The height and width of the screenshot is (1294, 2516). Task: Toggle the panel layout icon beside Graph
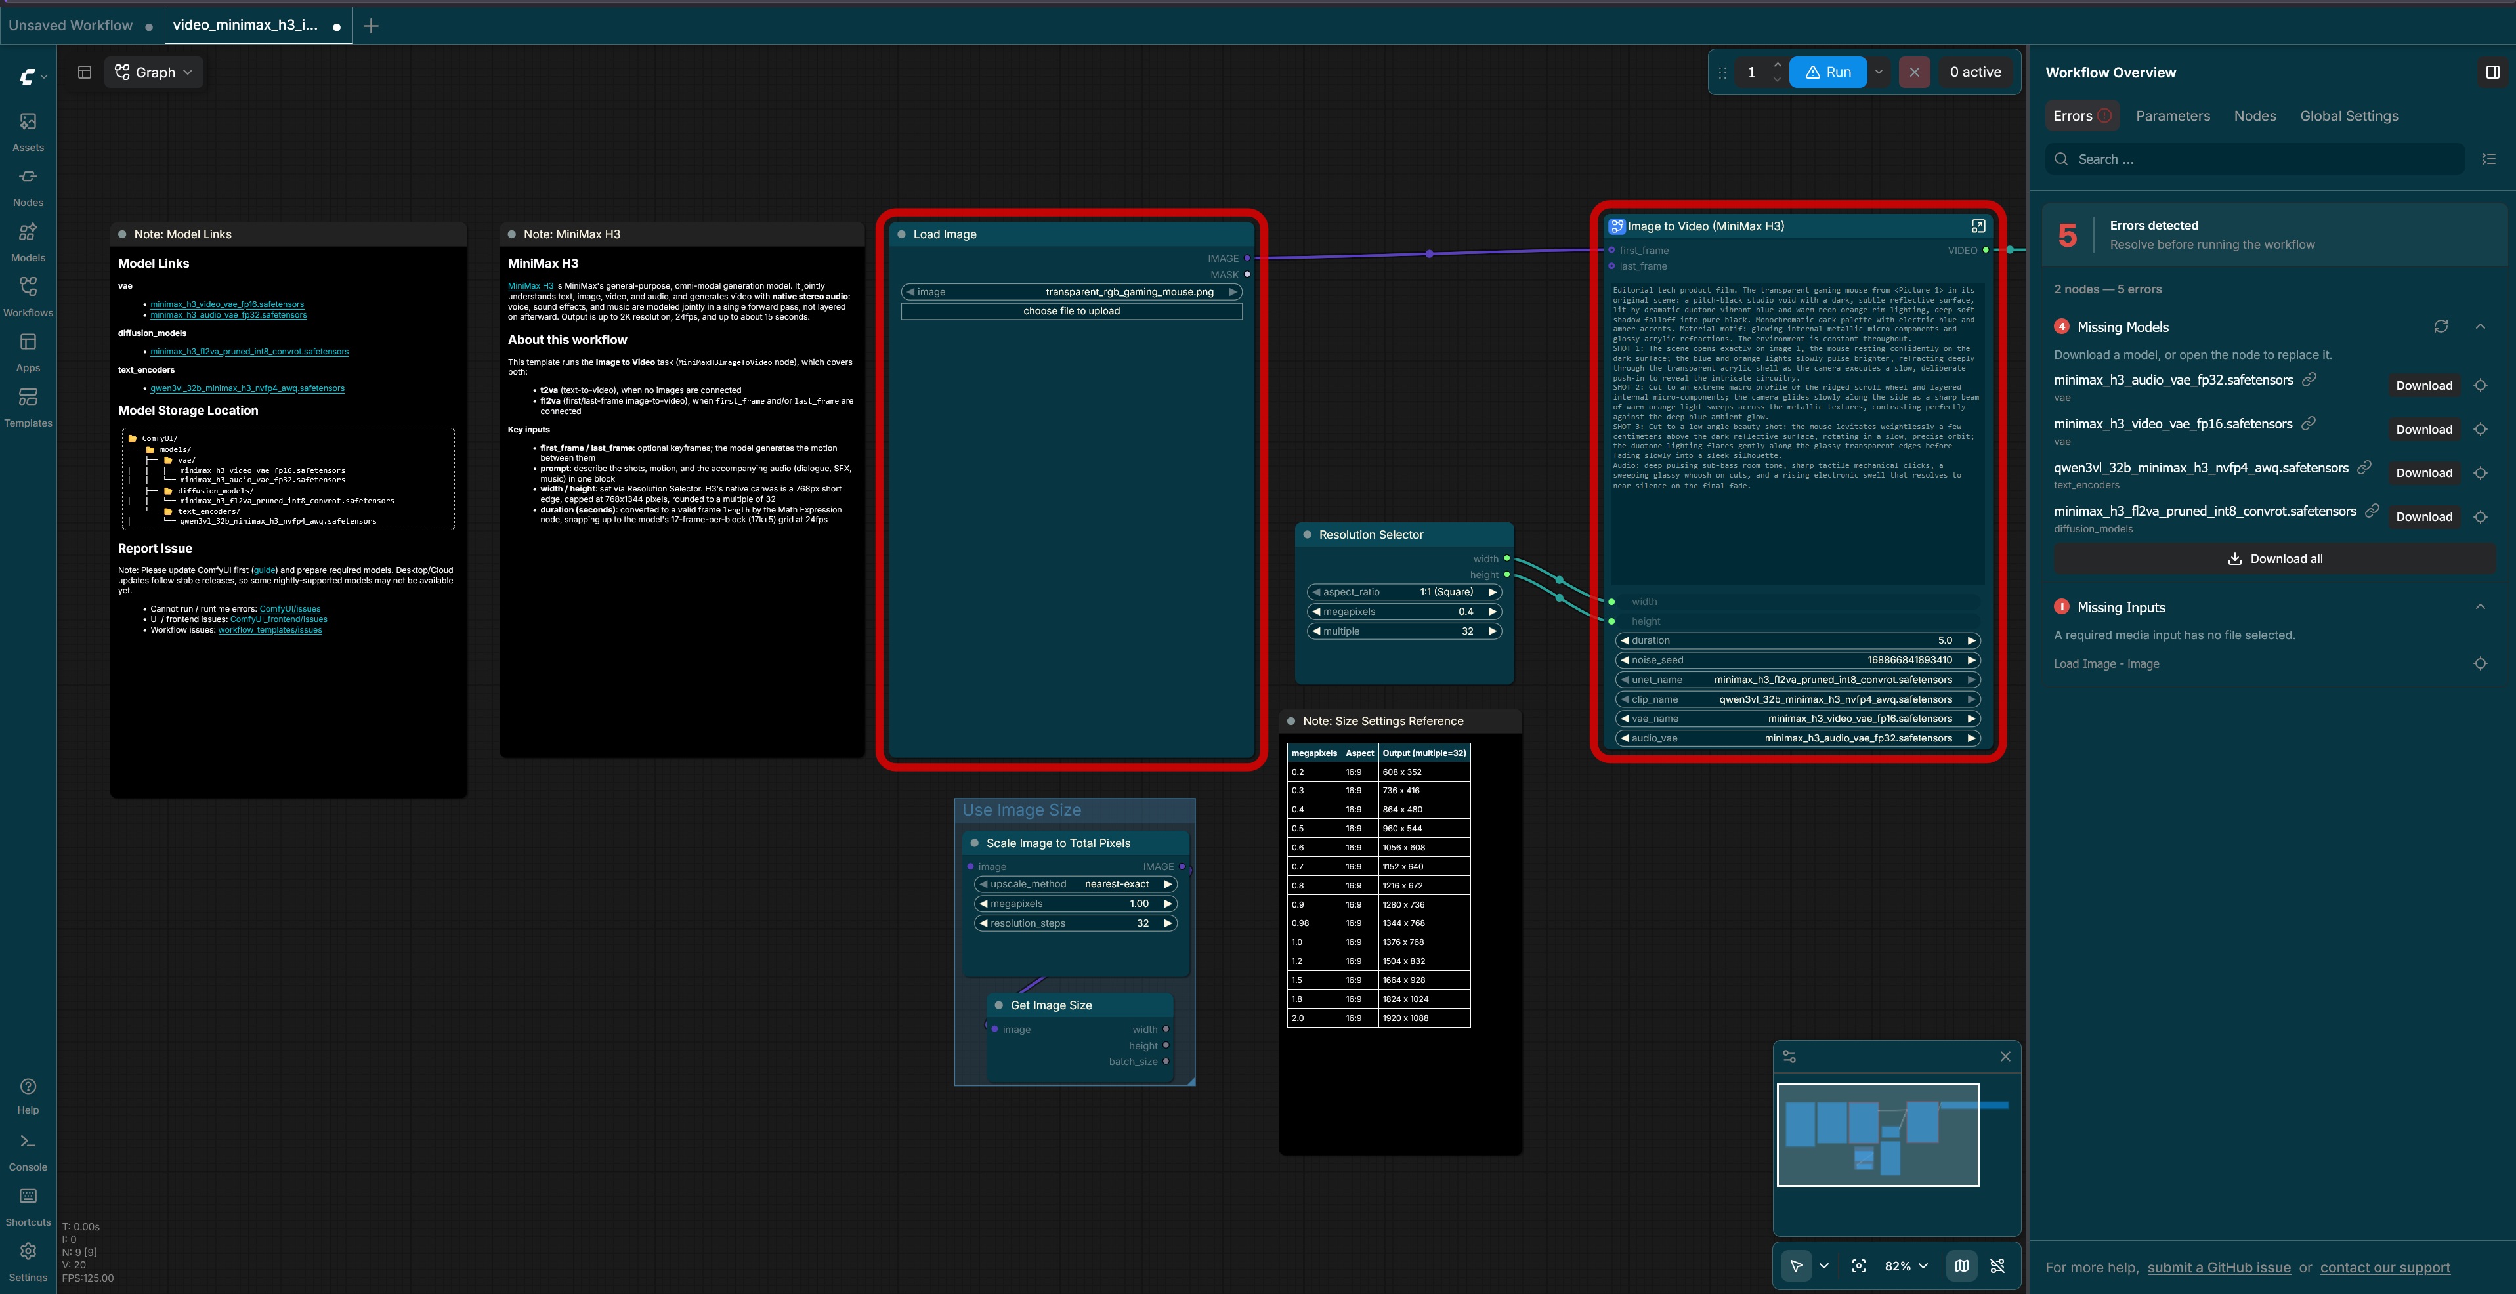(x=85, y=72)
